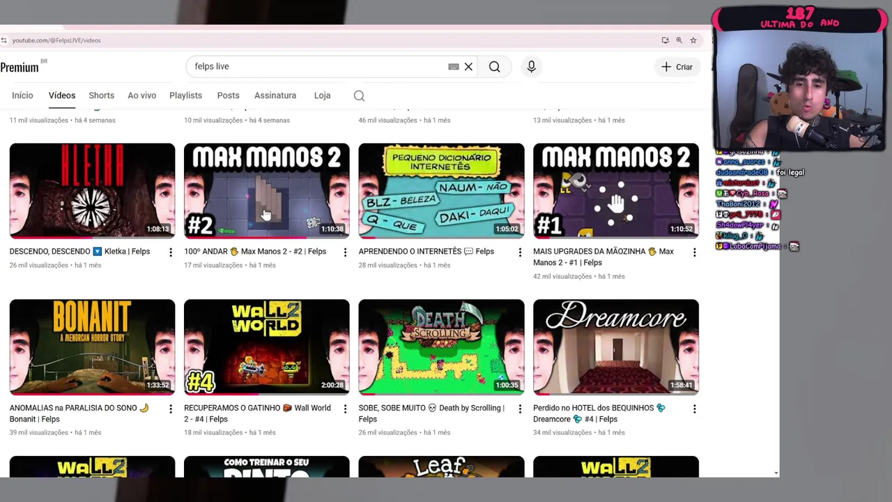This screenshot has height=502, width=892.
Task: Open the options menu for Death by Scrolling
Action: [520, 409]
